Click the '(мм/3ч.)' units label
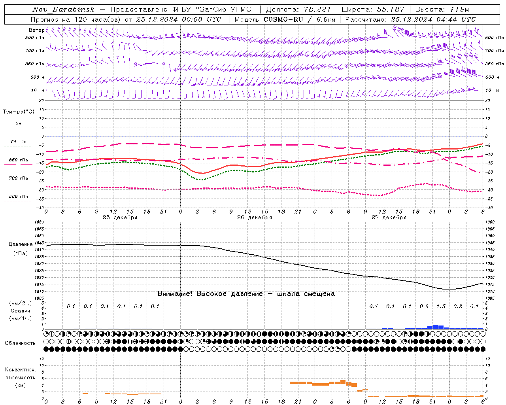 [20, 303]
